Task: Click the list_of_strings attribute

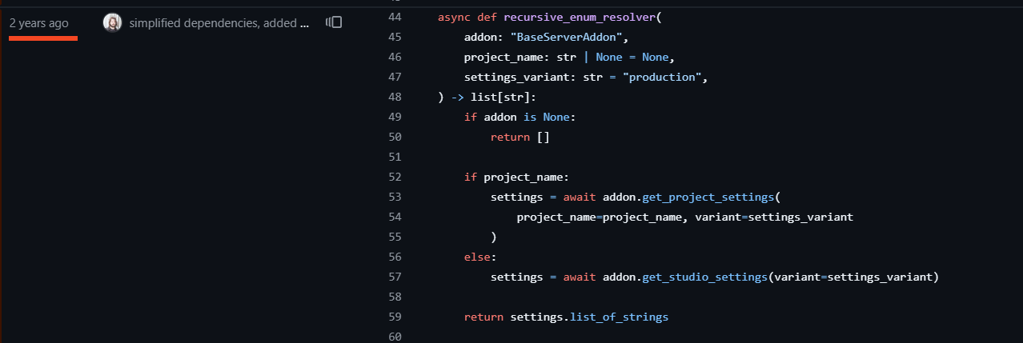Action: click(619, 317)
